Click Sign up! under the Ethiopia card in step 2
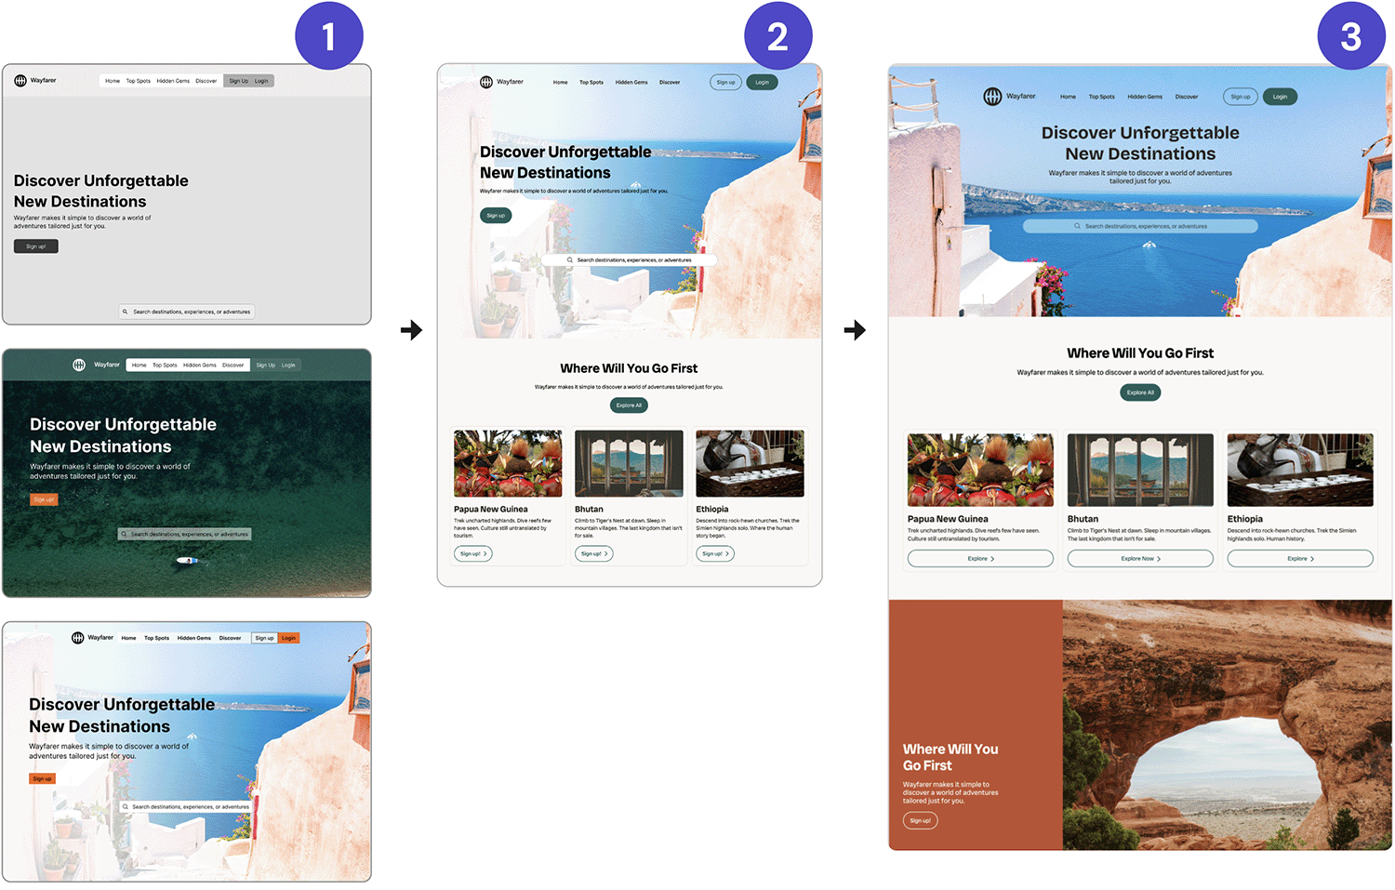The height and width of the screenshot is (890, 1395). pos(715,553)
